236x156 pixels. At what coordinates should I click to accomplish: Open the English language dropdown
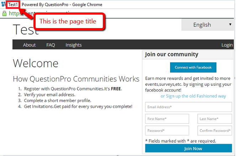click(x=208, y=25)
